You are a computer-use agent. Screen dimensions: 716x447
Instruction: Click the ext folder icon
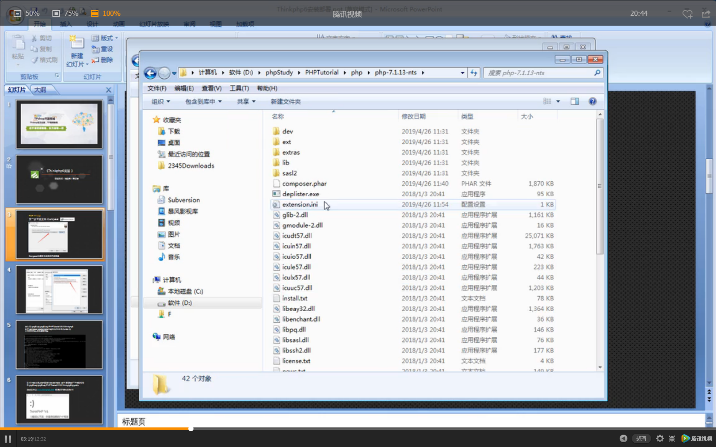276,142
